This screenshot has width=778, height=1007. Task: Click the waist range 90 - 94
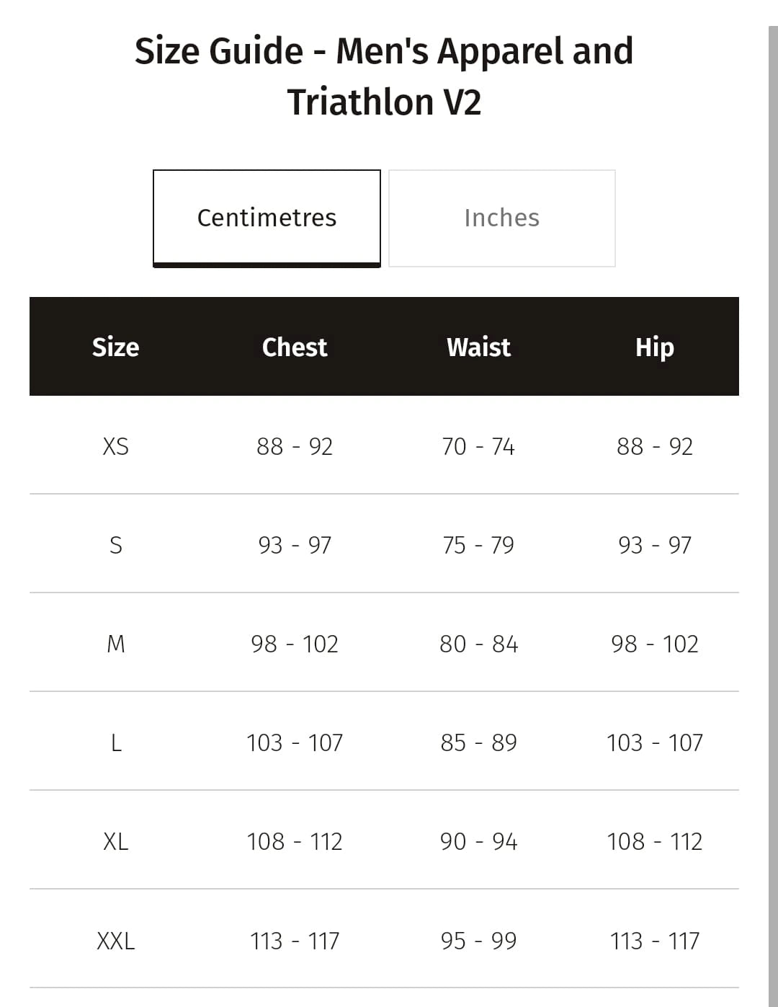478,841
